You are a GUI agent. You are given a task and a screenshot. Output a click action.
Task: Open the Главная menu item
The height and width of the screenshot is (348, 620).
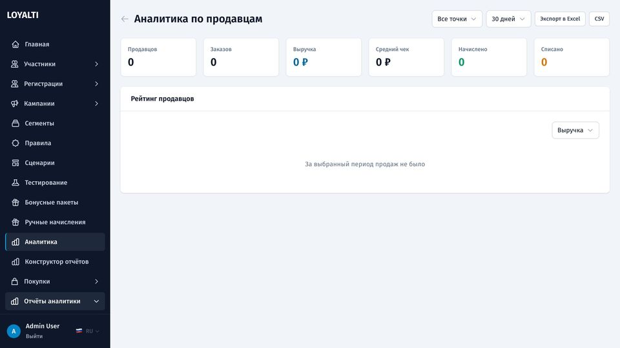[x=55, y=44]
